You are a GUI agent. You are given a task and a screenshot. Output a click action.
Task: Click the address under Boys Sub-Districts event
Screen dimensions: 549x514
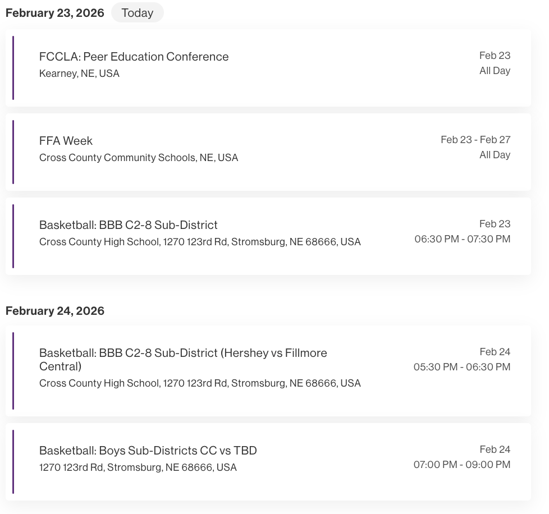tap(138, 467)
